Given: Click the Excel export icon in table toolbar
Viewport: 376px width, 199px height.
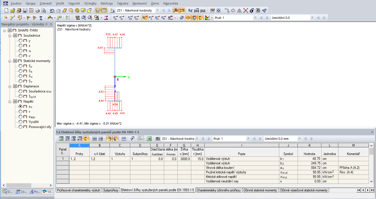Looking at the screenshot, I should pos(149,139).
